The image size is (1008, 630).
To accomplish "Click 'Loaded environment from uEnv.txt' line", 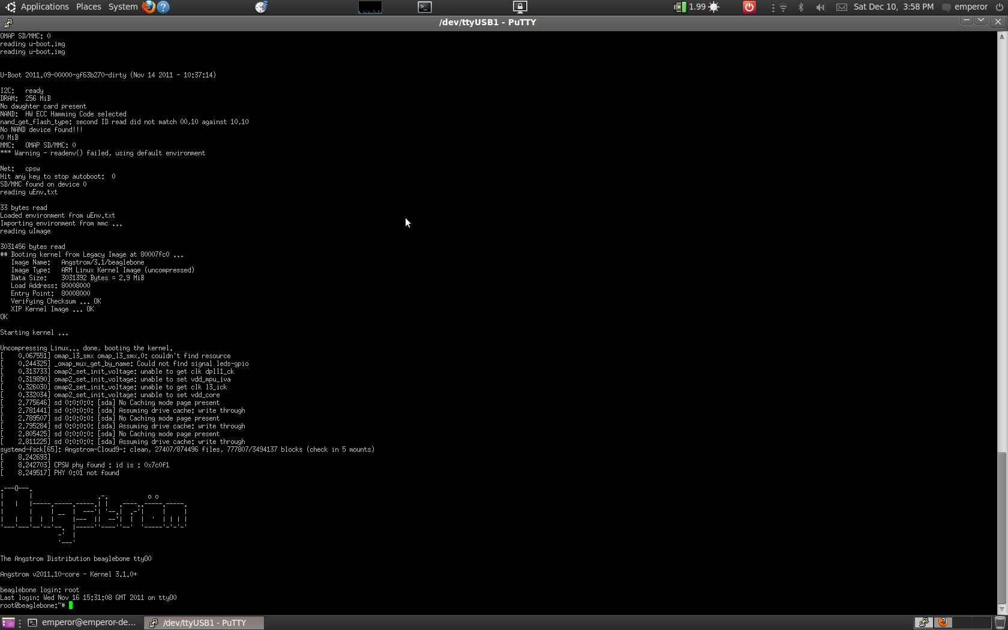I will point(58,215).
